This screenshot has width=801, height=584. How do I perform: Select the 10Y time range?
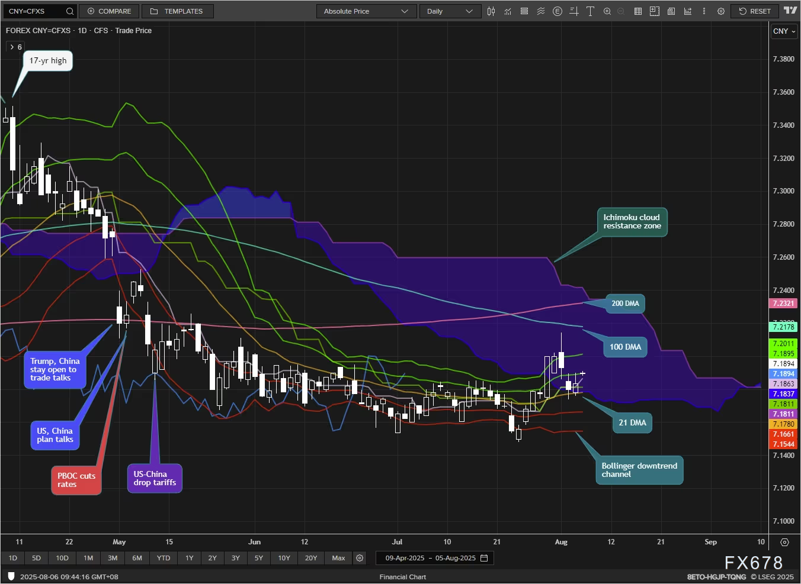pyautogui.click(x=284, y=558)
